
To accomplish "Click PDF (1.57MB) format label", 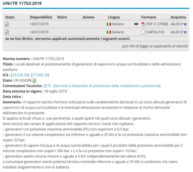I will (157, 24).
